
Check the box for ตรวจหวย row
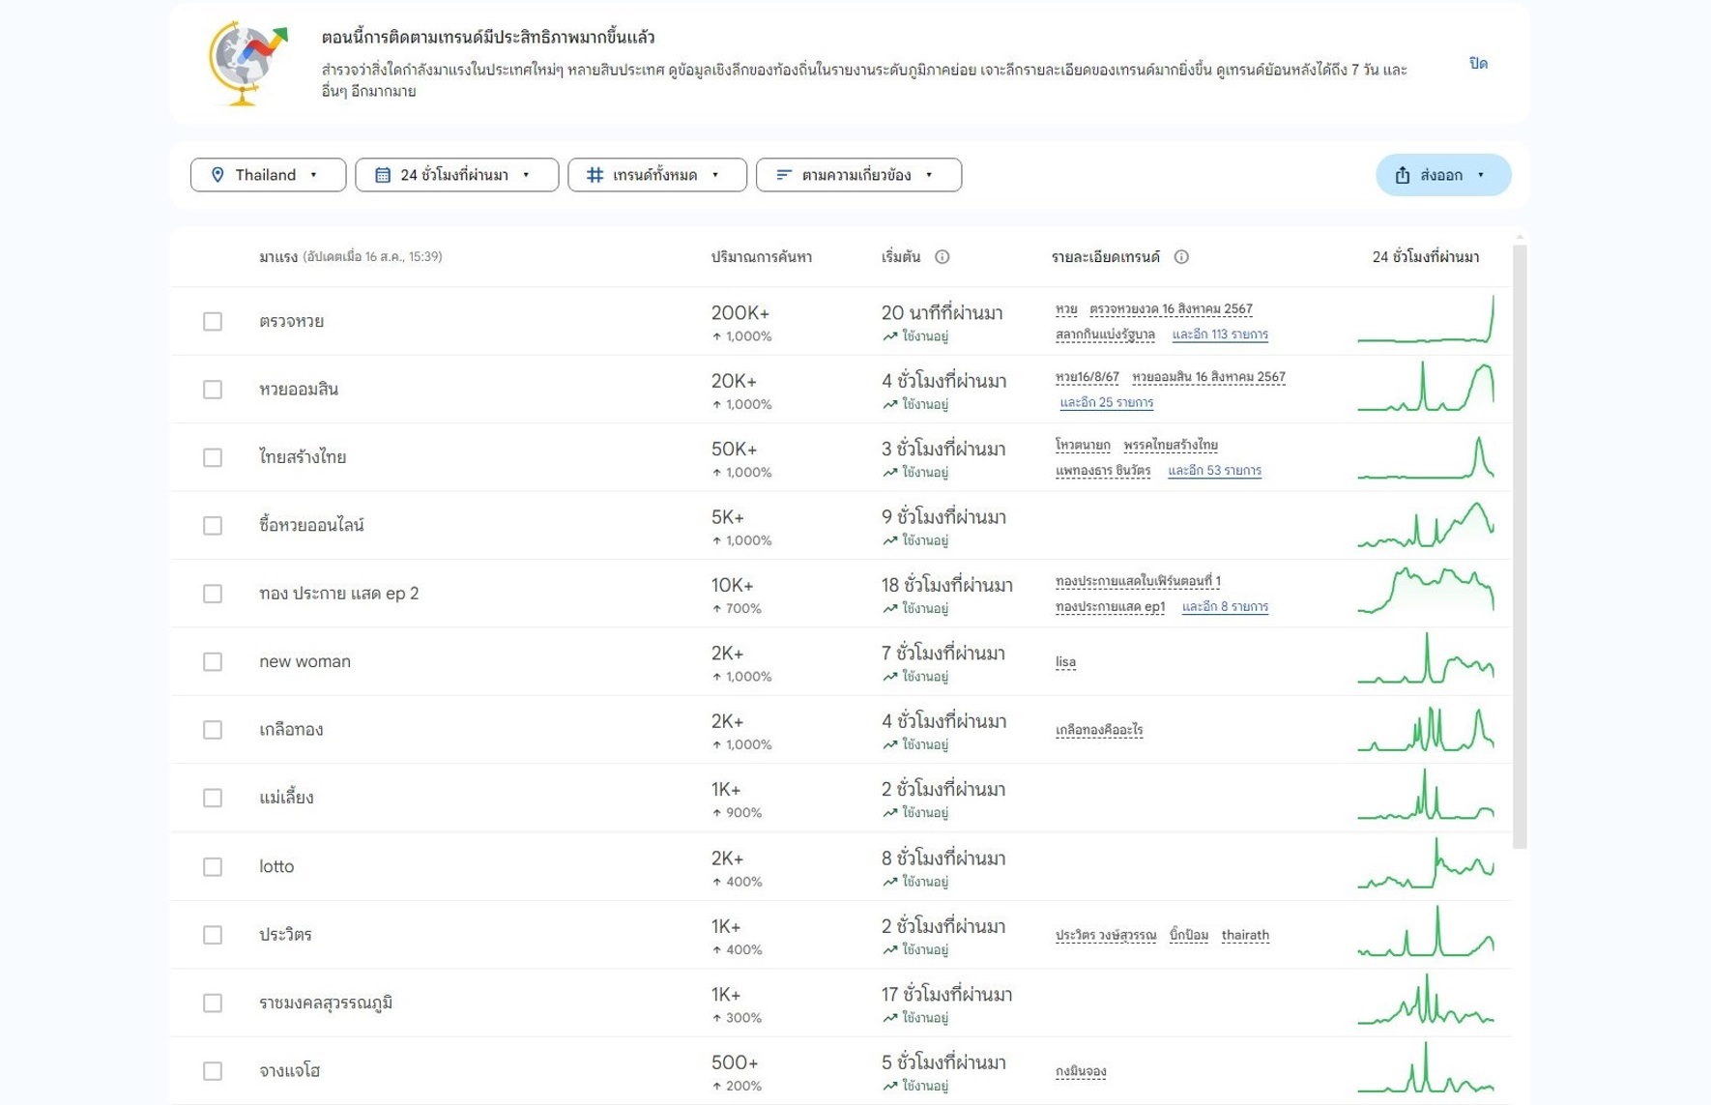pos(213,322)
